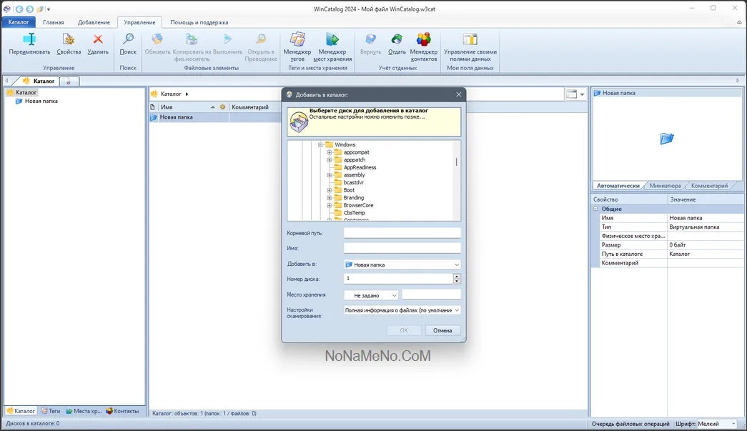747x431 pixels.
Task: Select the Миниатюра preview tab
Action: click(665, 186)
